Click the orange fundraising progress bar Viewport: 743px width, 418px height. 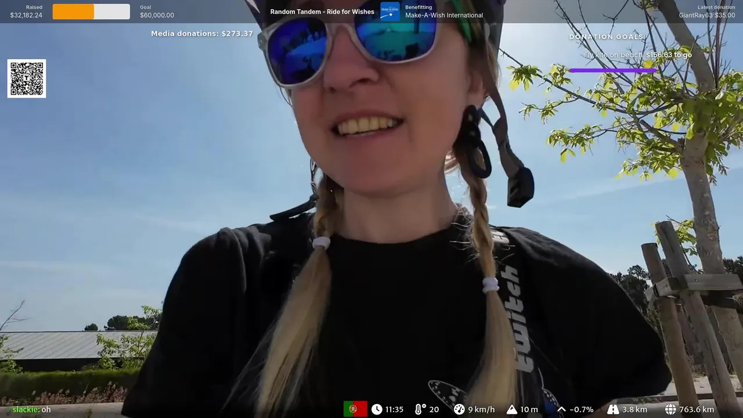pyautogui.click(x=91, y=12)
